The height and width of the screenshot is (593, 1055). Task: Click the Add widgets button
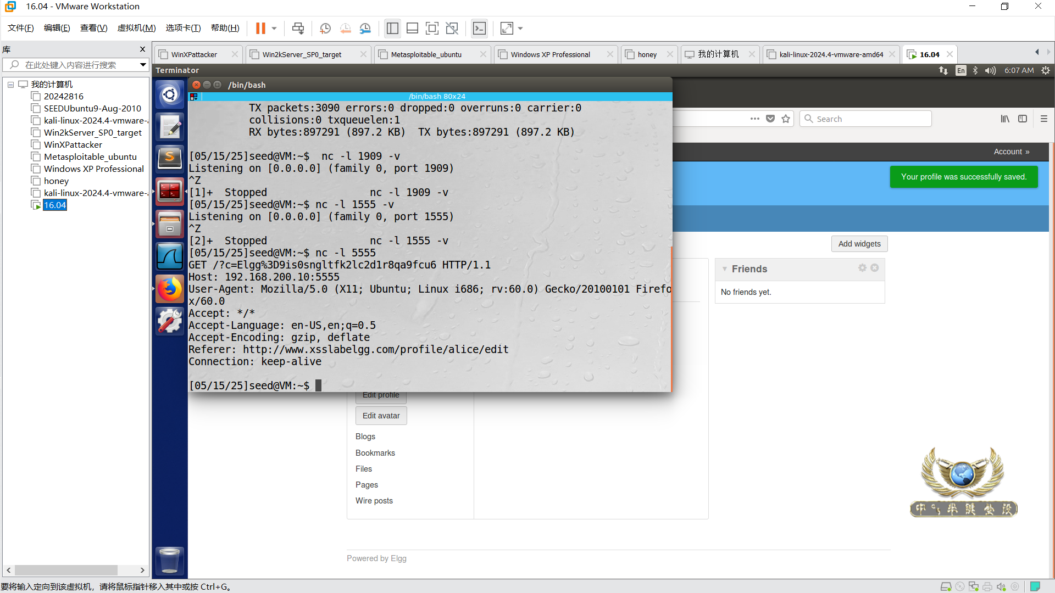[x=859, y=244]
